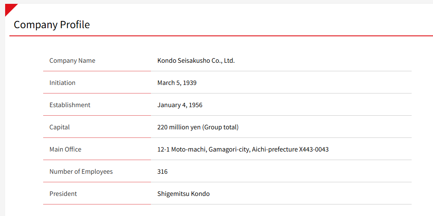Click the January 4, 1956 date
The height and width of the screenshot is (216, 433).
(180, 105)
